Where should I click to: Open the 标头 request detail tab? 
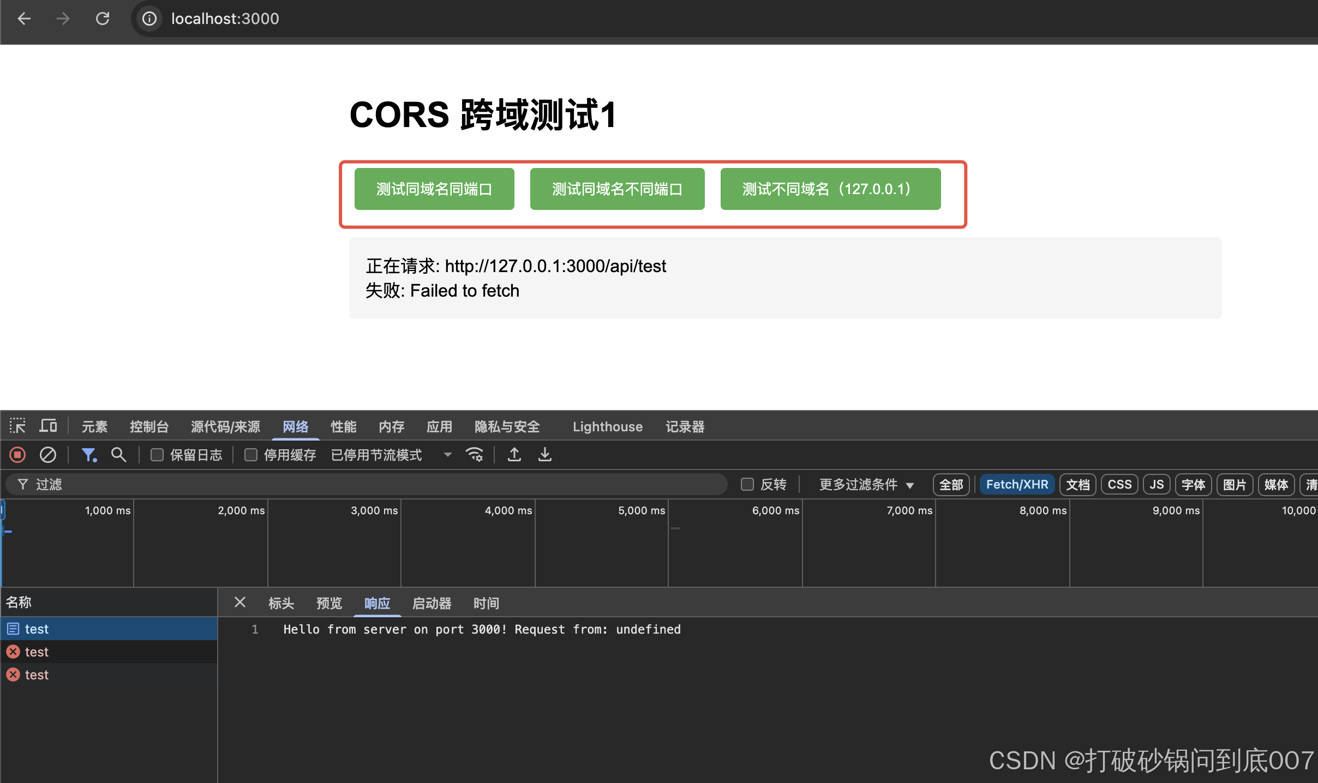pos(281,603)
